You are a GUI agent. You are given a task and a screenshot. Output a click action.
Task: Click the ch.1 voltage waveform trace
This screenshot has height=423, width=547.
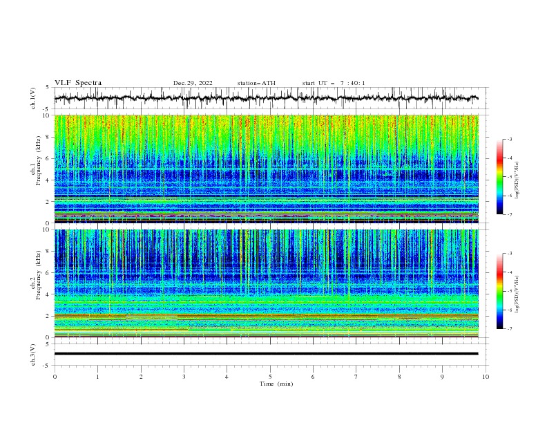pos(266,98)
